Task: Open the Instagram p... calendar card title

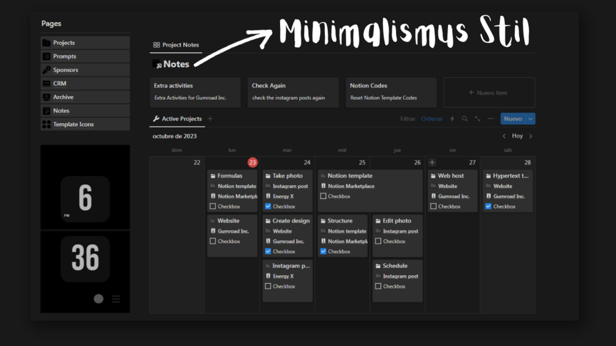Action: coord(291,266)
